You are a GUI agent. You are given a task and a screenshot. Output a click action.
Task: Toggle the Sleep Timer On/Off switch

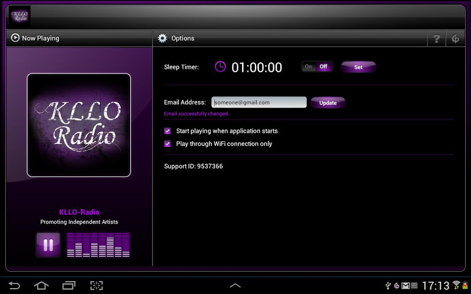click(x=317, y=66)
